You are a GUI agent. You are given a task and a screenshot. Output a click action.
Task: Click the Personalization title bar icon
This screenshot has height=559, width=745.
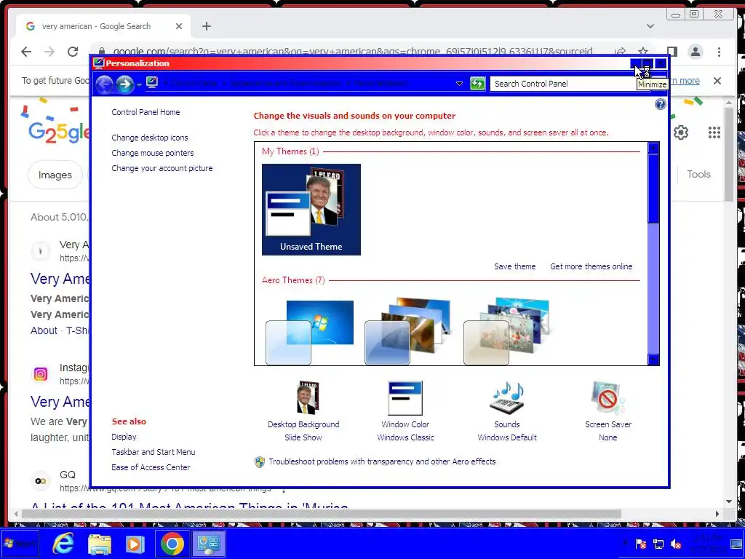coord(98,63)
